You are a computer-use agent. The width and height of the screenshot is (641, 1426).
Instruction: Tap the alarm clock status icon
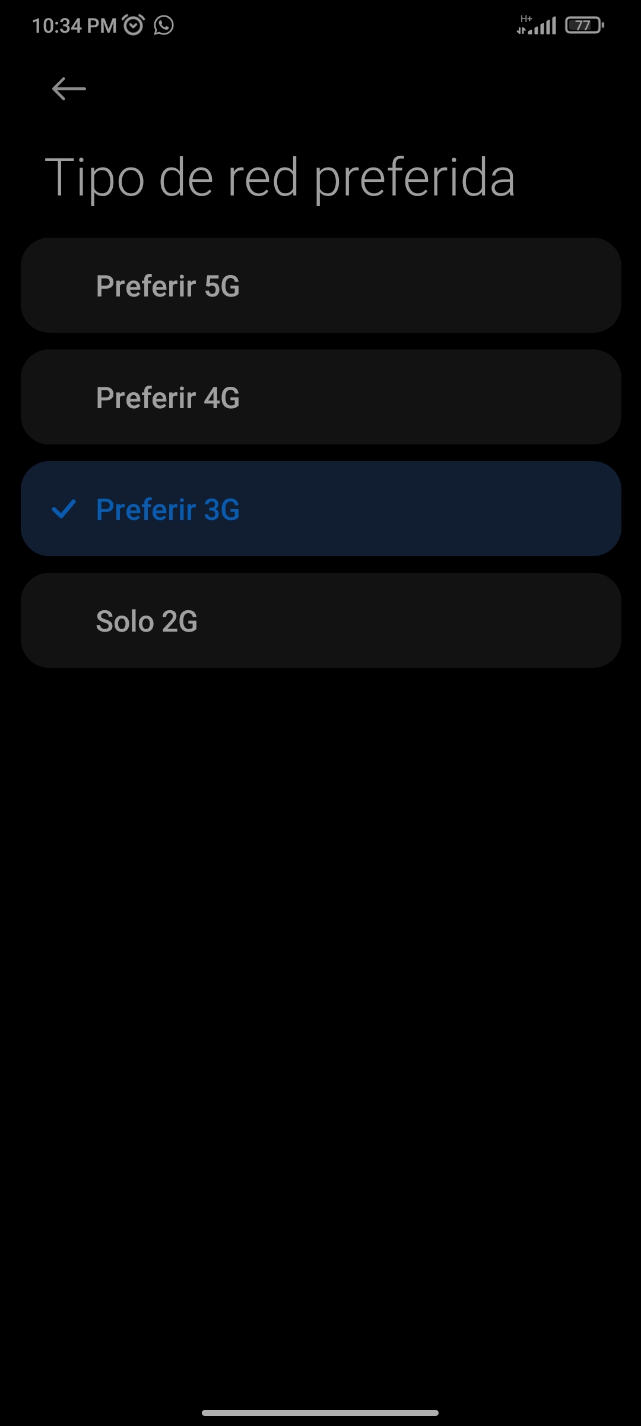(x=134, y=25)
